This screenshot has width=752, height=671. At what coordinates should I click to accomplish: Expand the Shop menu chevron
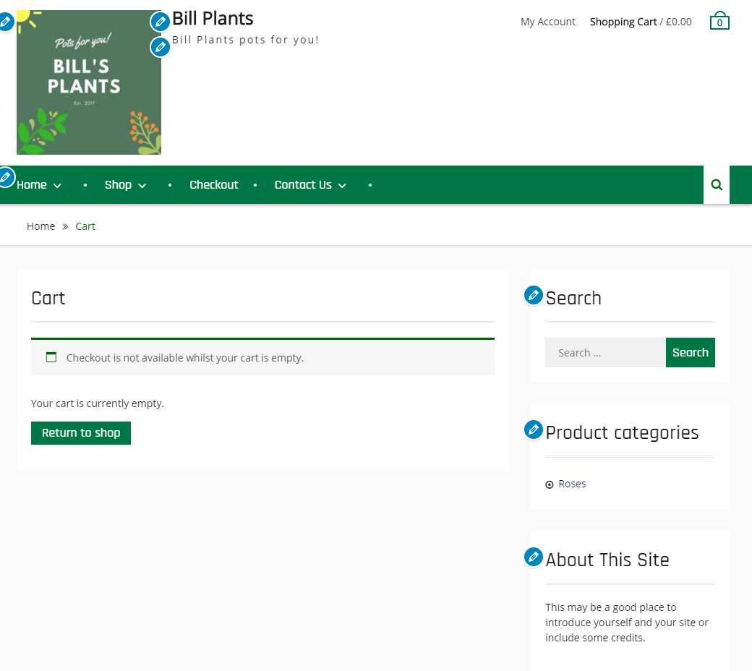pos(142,186)
